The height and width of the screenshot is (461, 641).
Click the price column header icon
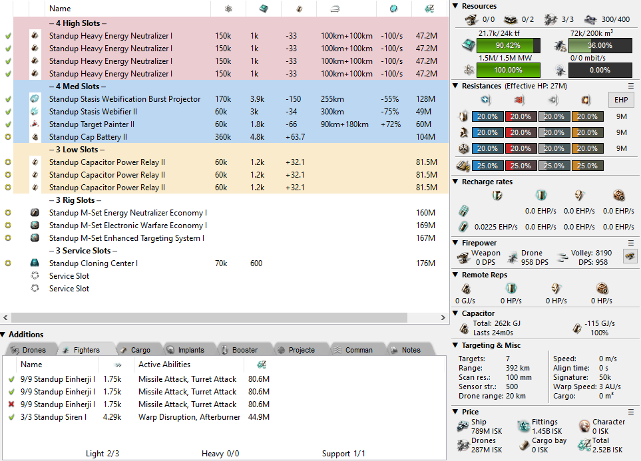[x=421, y=9]
